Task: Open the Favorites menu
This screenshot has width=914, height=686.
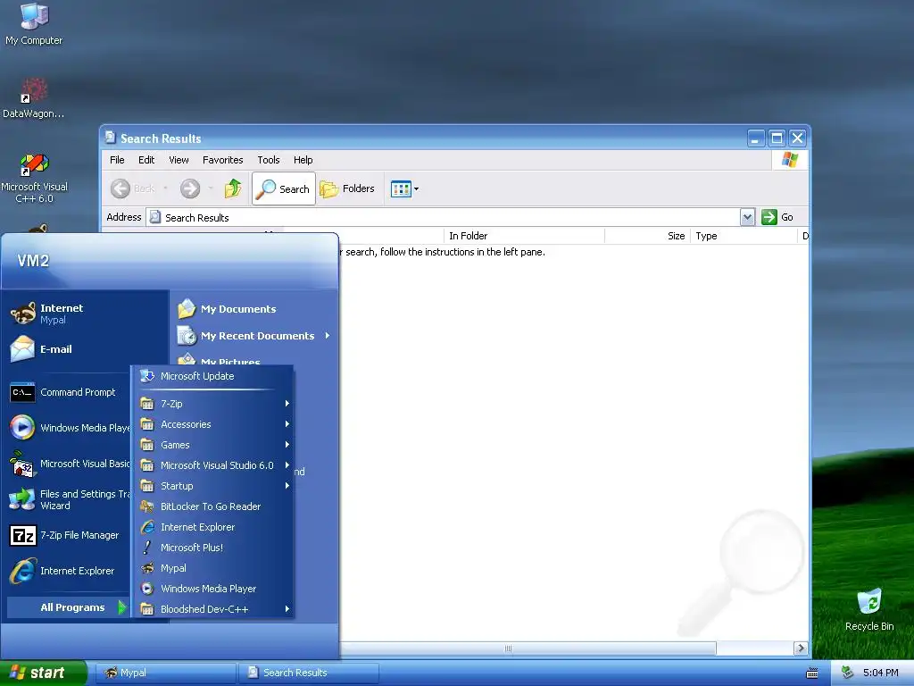Action: click(222, 160)
